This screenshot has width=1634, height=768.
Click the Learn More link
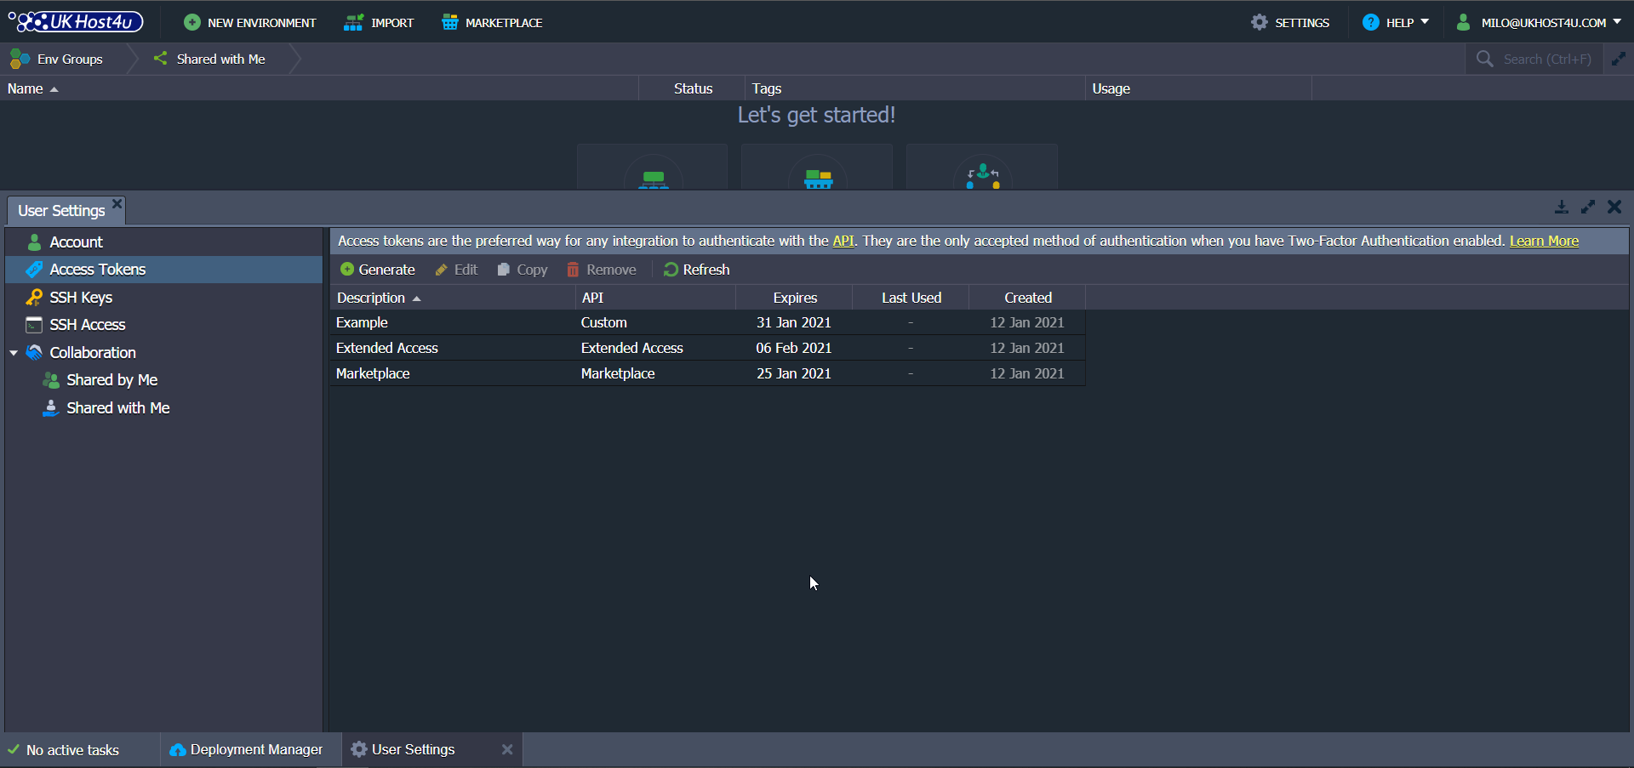tap(1544, 241)
